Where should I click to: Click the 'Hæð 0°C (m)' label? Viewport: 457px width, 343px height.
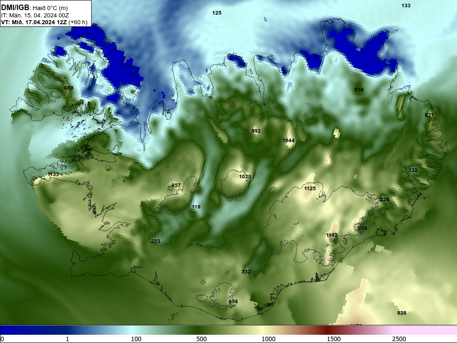(x=50, y=8)
